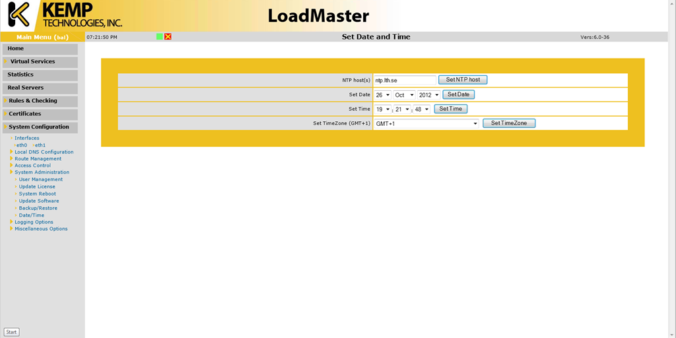Expand Route Management section

(38, 159)
